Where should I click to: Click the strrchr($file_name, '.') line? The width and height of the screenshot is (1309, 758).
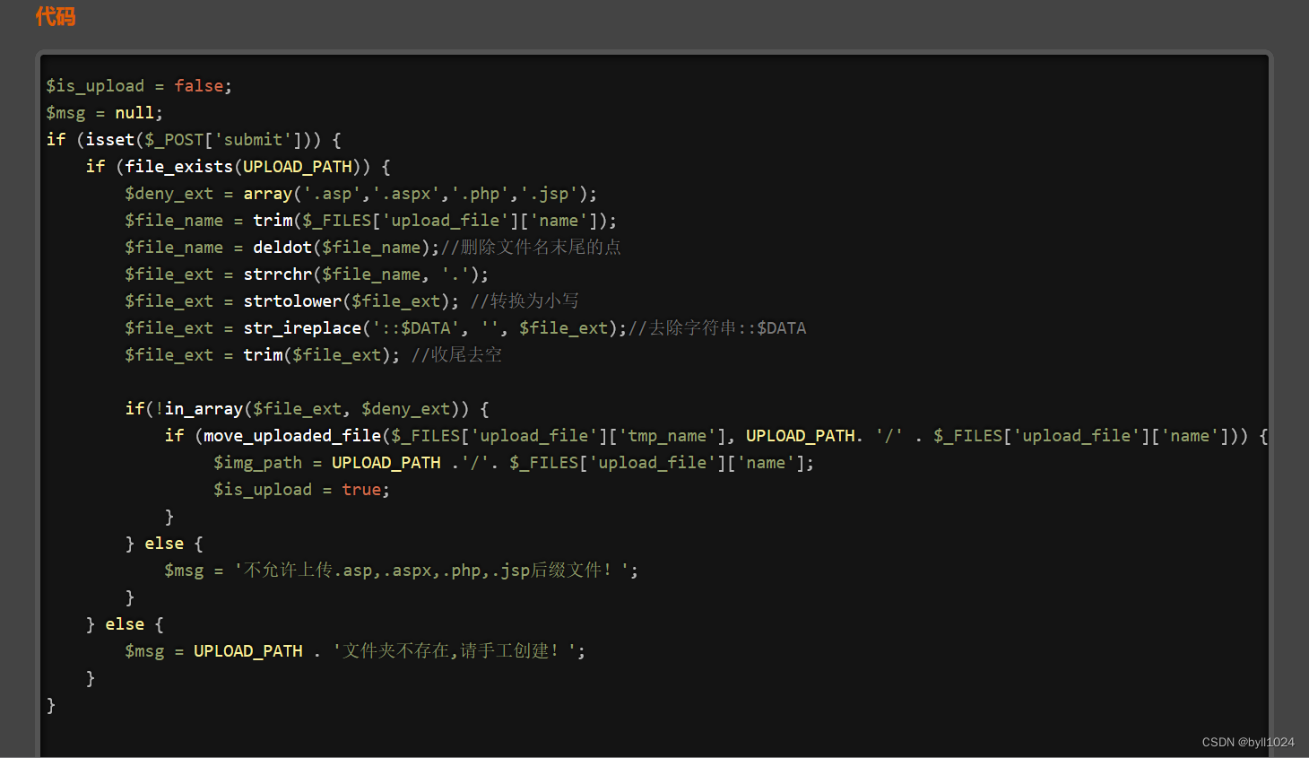point(307,274)
